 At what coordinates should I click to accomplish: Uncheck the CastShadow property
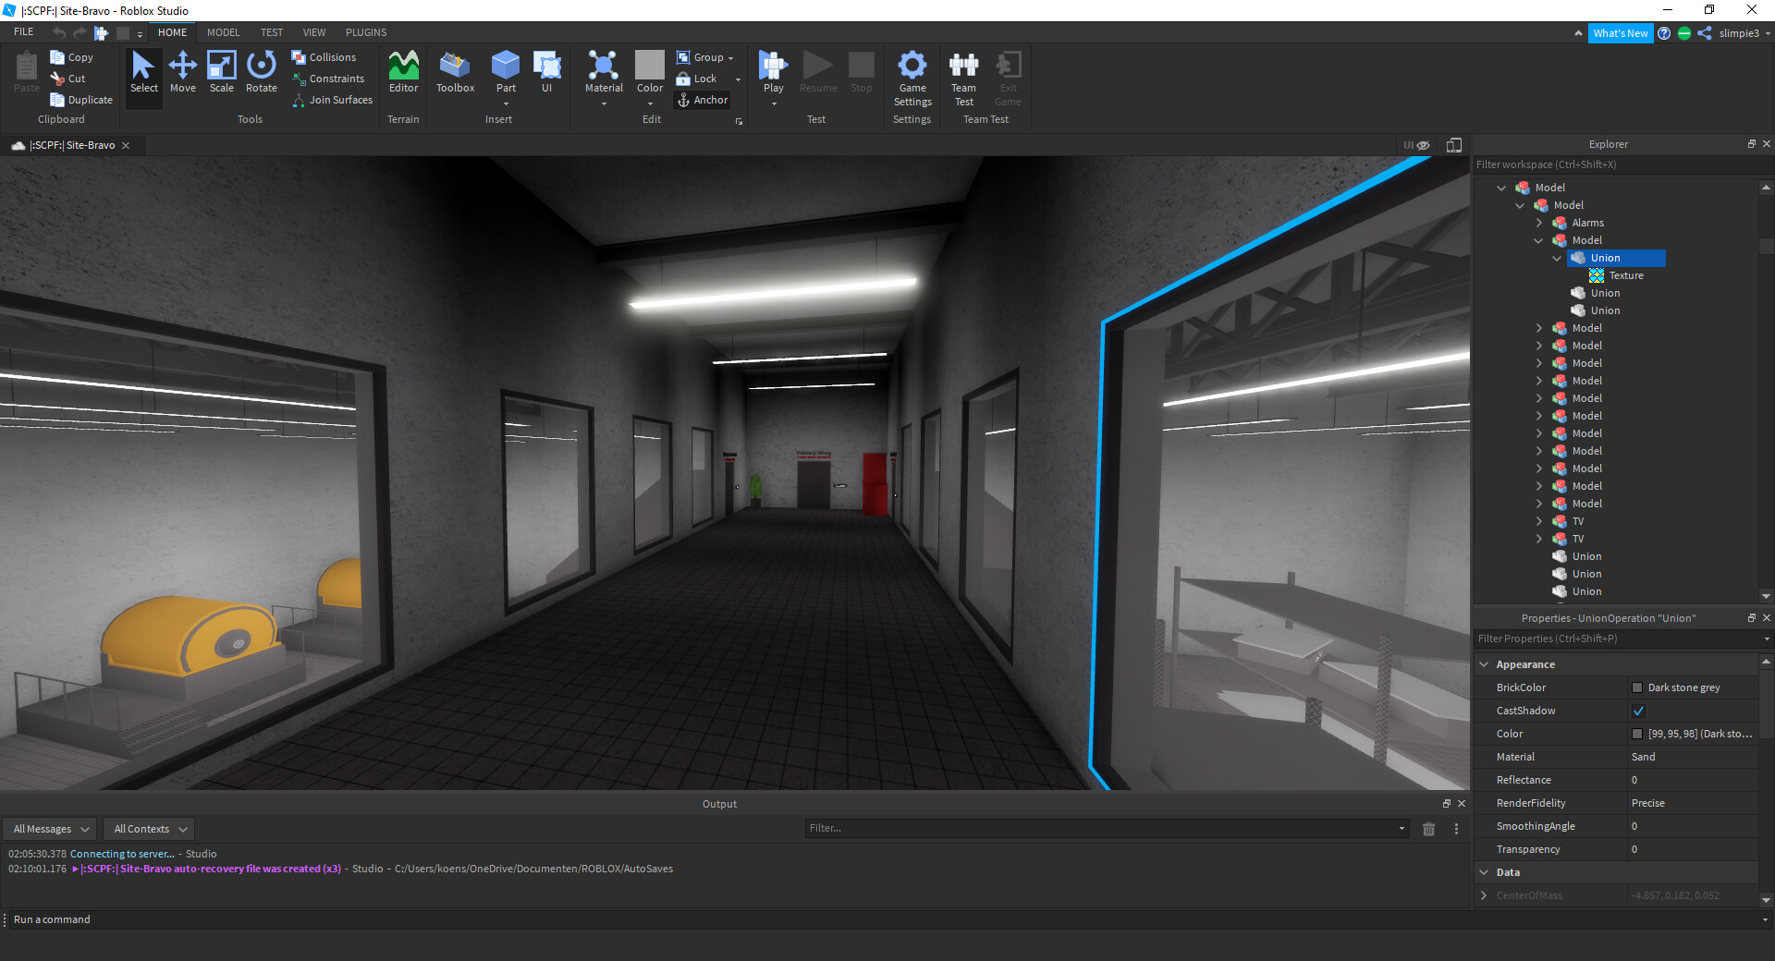(x=1638, y=711)
